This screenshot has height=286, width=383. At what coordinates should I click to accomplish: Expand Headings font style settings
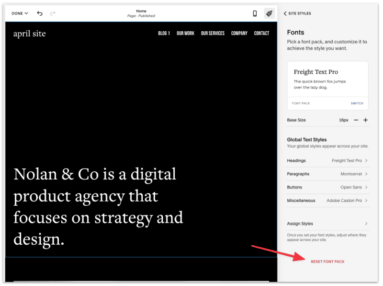(x=327, y=160)
